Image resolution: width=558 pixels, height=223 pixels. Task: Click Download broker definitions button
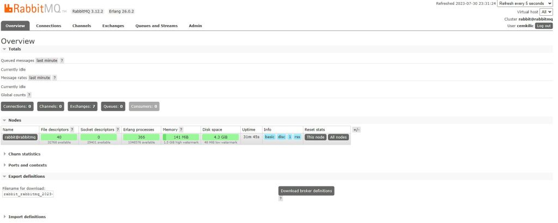[x=306, y=191]
